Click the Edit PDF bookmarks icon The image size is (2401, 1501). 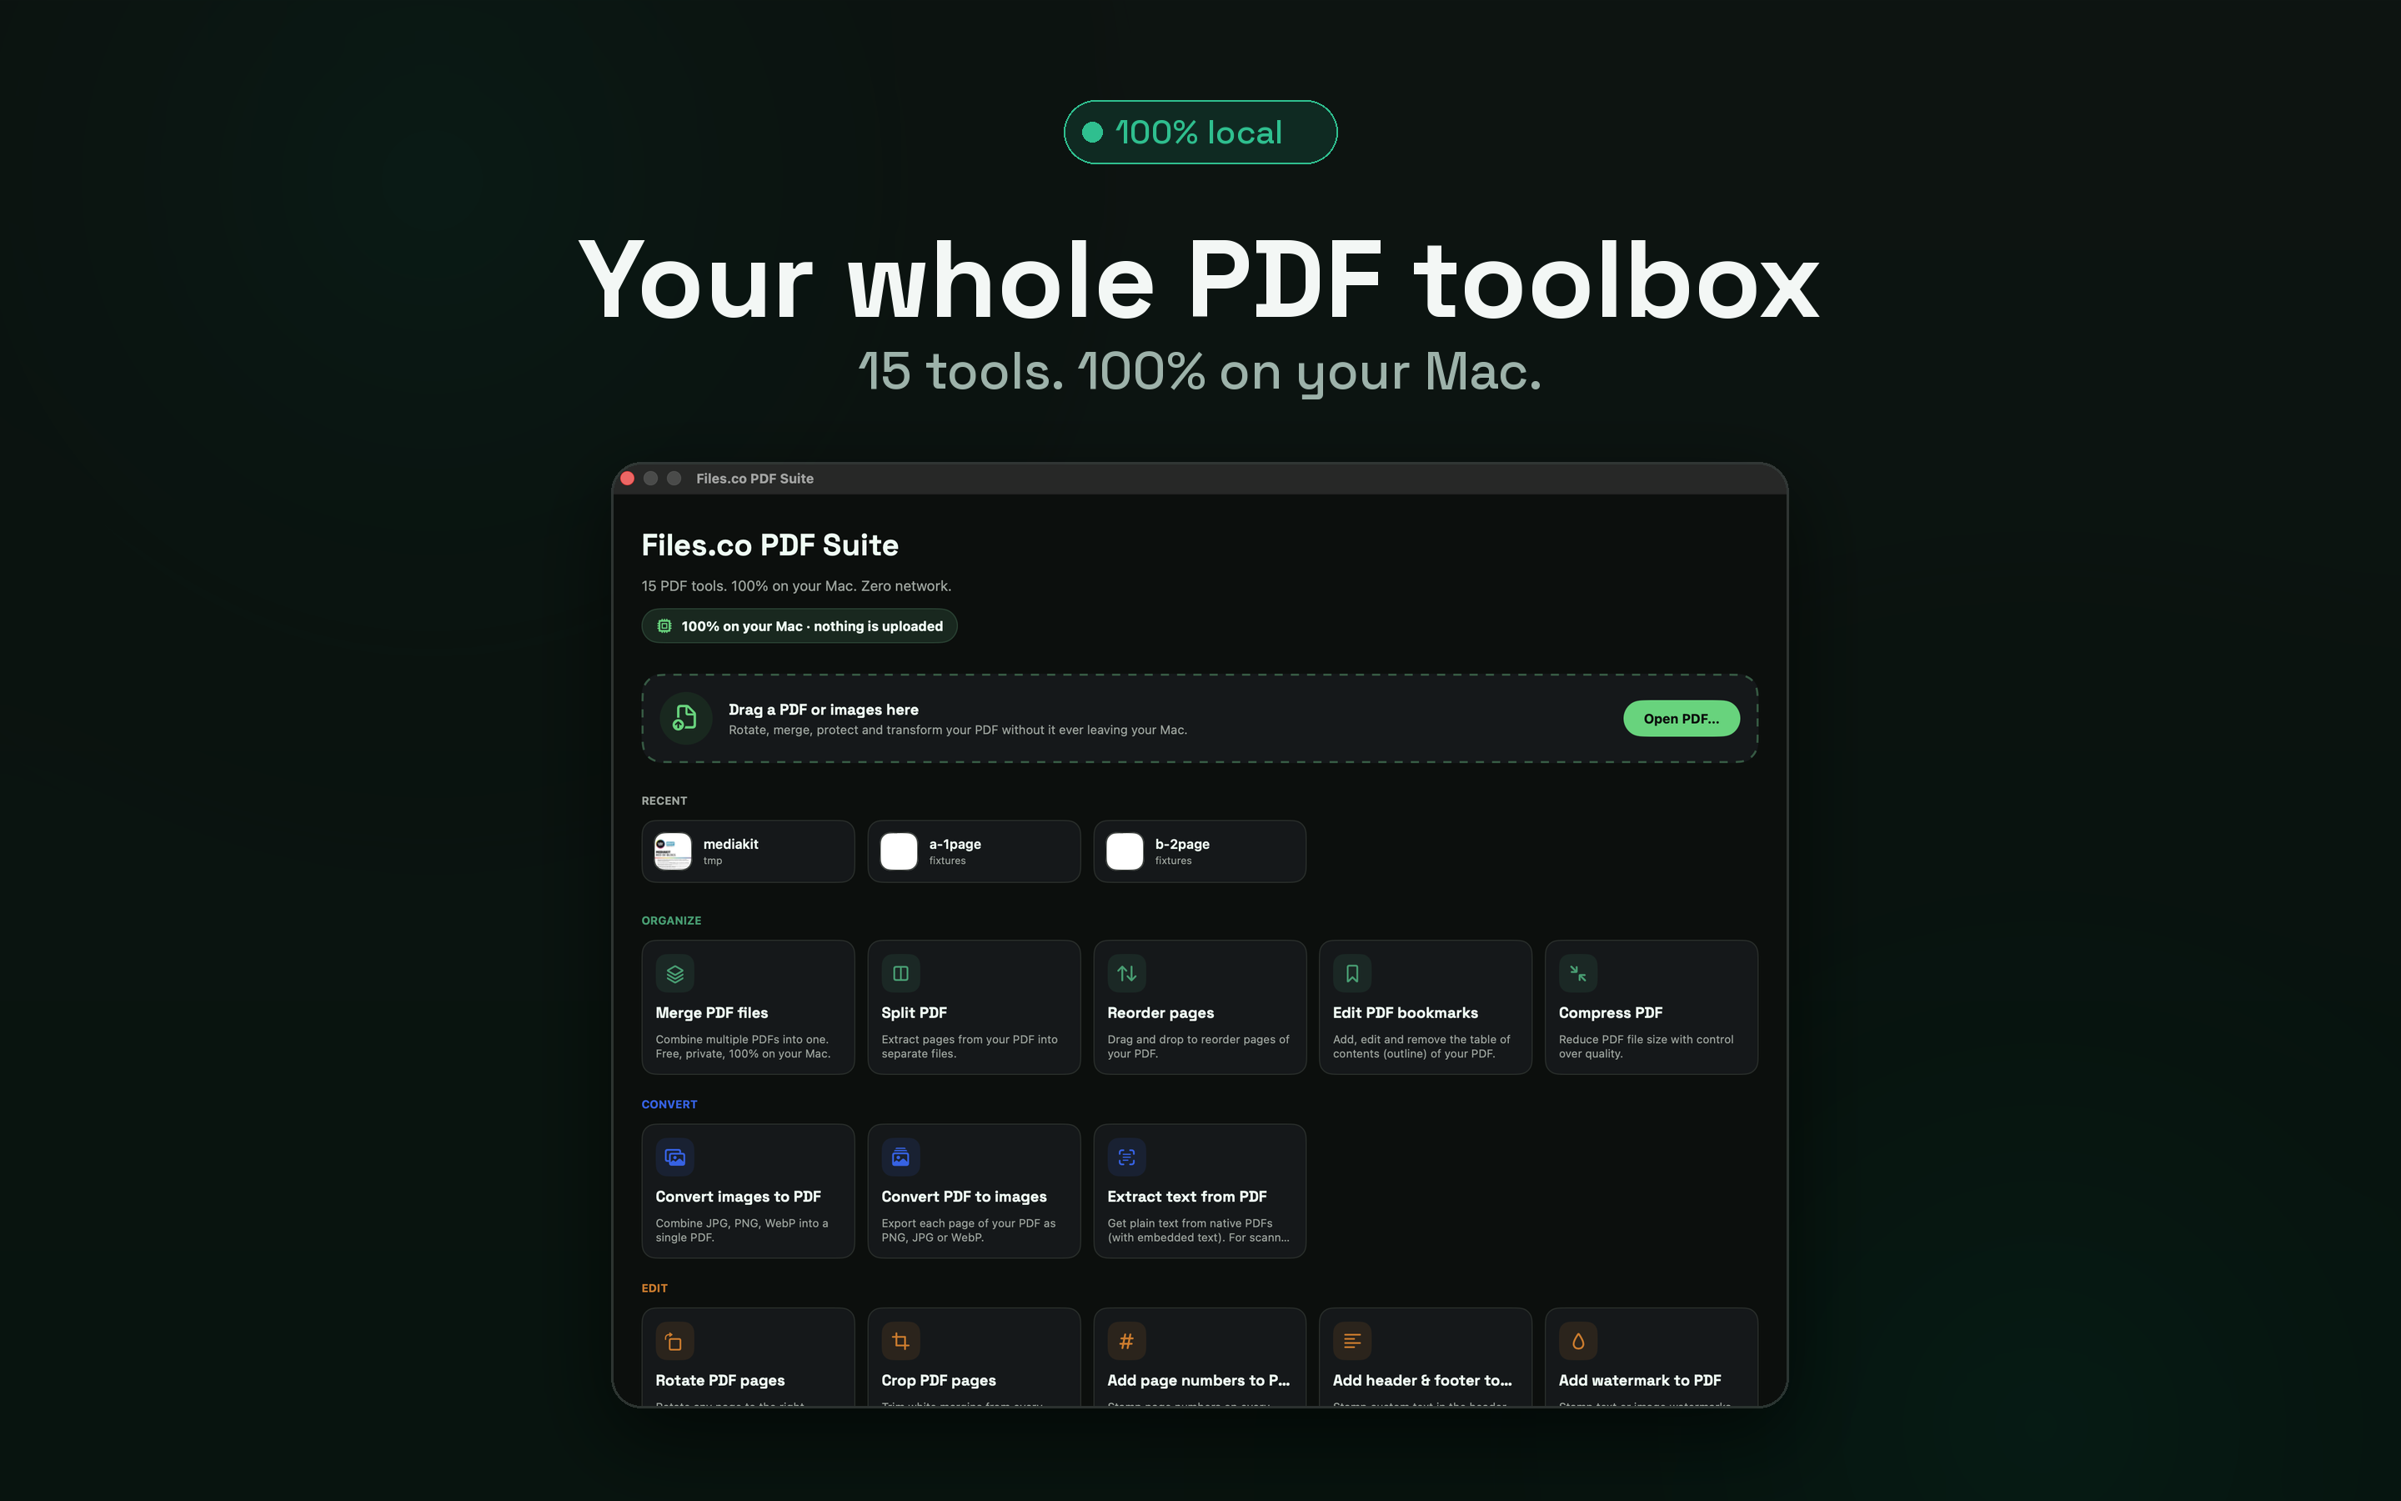click(1352, 974)
